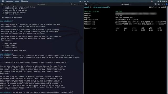Click the '3) Custom Import' option text
The width and height of the screenshot is (168, 94).
coord(10,47)
